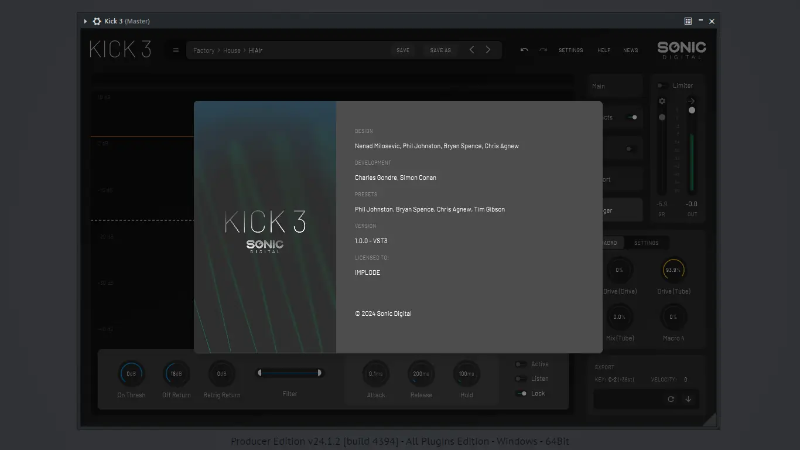This screenshot has height=450, width=800.
Task: Undo the last change
Action: [524, 50]
